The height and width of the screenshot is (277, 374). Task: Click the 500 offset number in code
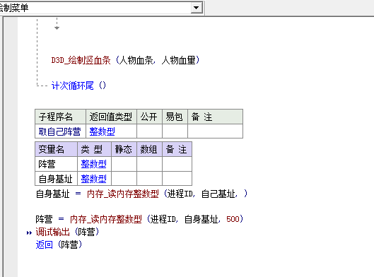233,219
